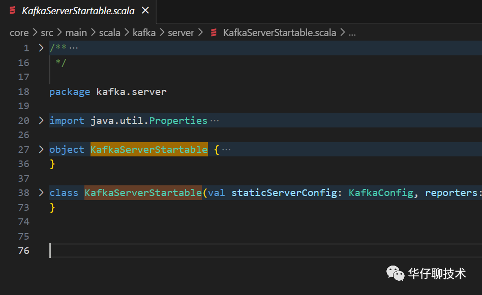This screenshot has width=482, height=295.
Task: Expand the folded comment block on line 1
Action: tap(41, 48)
